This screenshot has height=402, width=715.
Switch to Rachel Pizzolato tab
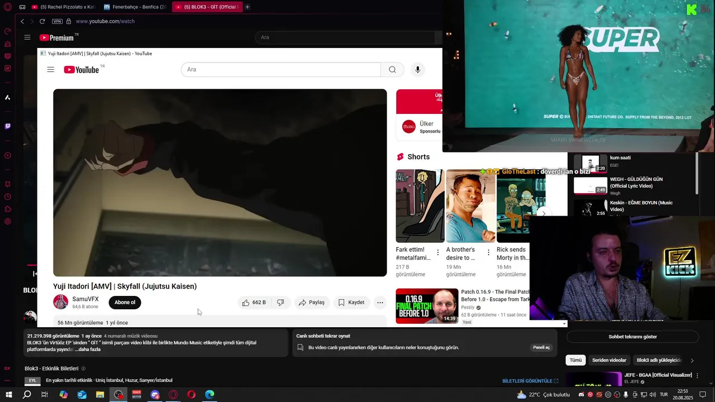point(63,7)
